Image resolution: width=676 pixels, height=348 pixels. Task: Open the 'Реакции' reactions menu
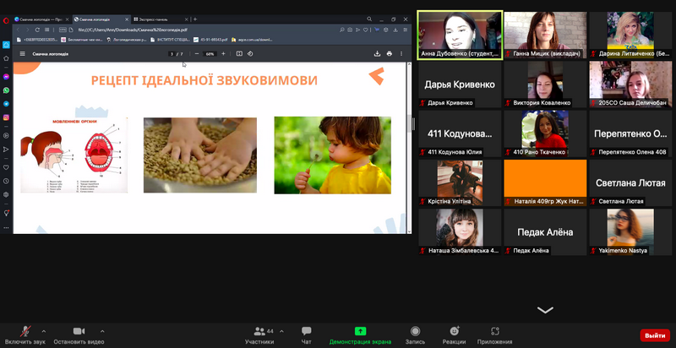[454, 335]
